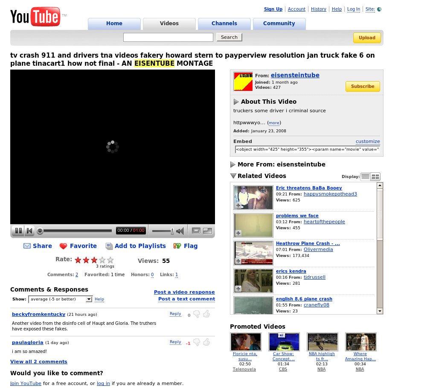430x388 pixels.
Task: Open the Help link in header
Action: pyautogui.click(x=337, y=9)
